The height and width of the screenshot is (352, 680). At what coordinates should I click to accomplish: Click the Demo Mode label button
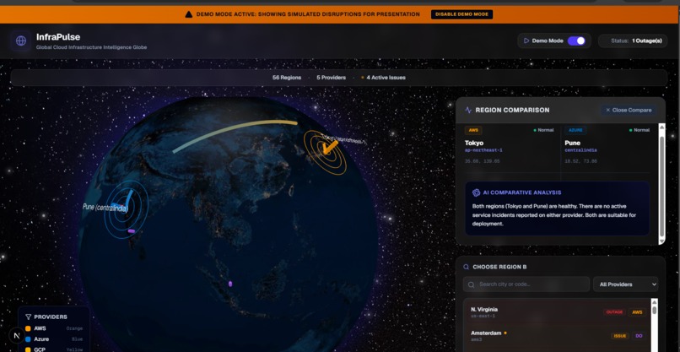point(554,41)
